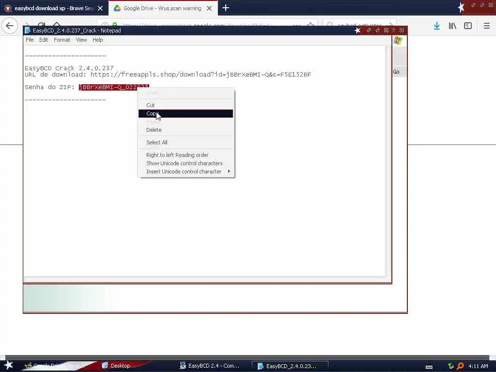Open Notepad View menu

point(81,40)
